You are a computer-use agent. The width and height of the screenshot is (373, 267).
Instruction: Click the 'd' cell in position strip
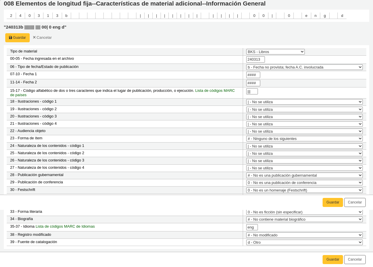point(342,16)
